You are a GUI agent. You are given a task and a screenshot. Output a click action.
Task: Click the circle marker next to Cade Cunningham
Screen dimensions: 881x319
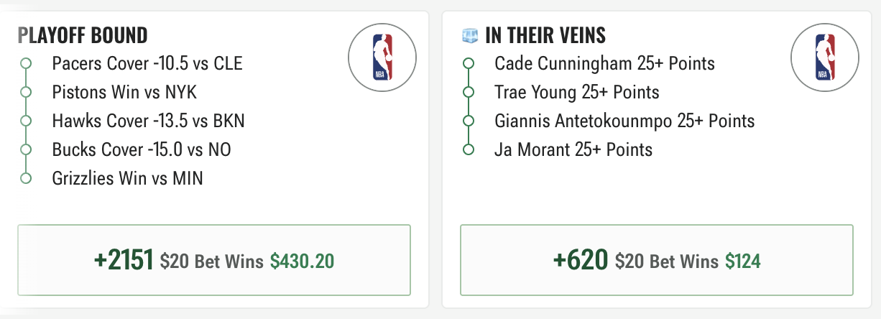[469, 63]
